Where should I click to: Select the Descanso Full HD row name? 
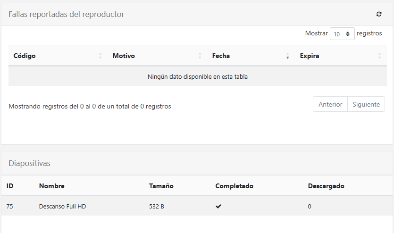click(62, 206)
